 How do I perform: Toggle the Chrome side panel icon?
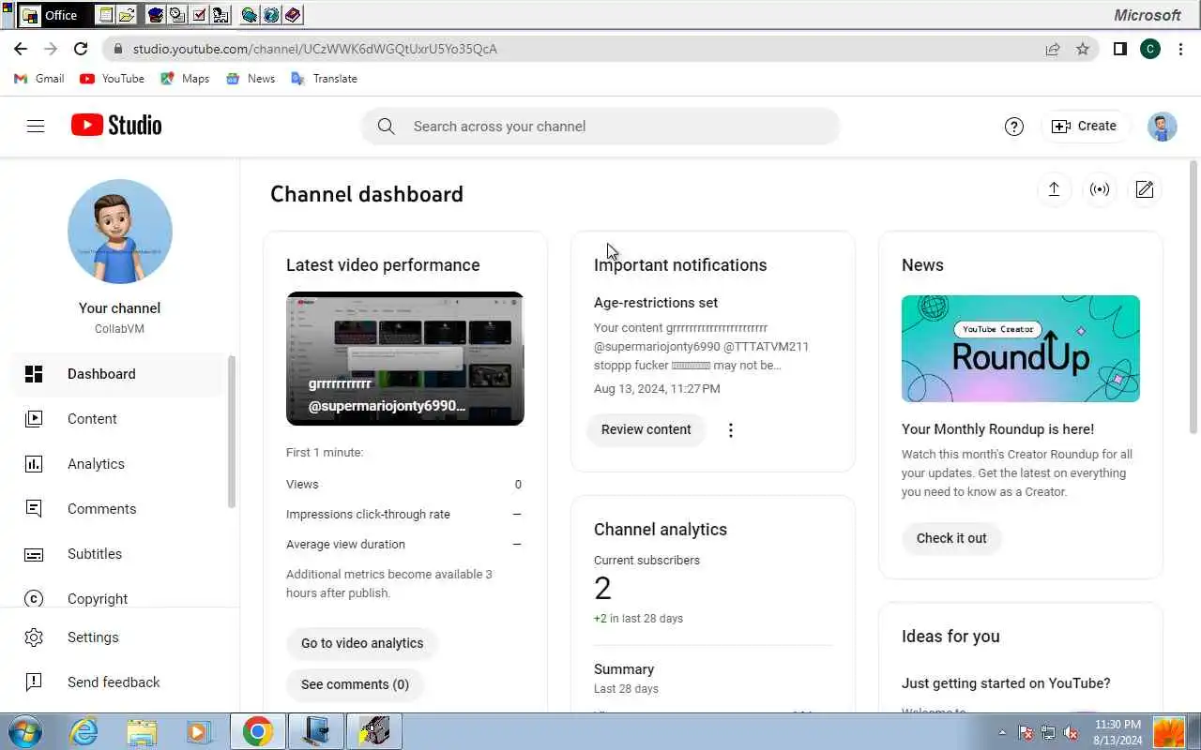1119,49
